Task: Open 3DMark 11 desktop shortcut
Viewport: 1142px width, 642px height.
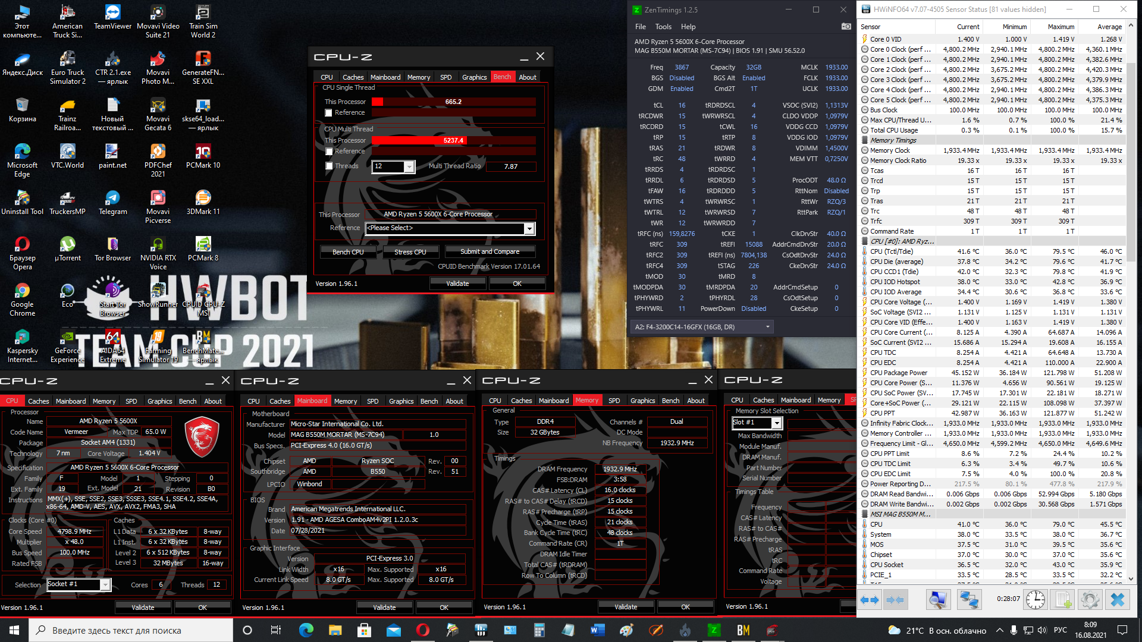Action: 203,203
